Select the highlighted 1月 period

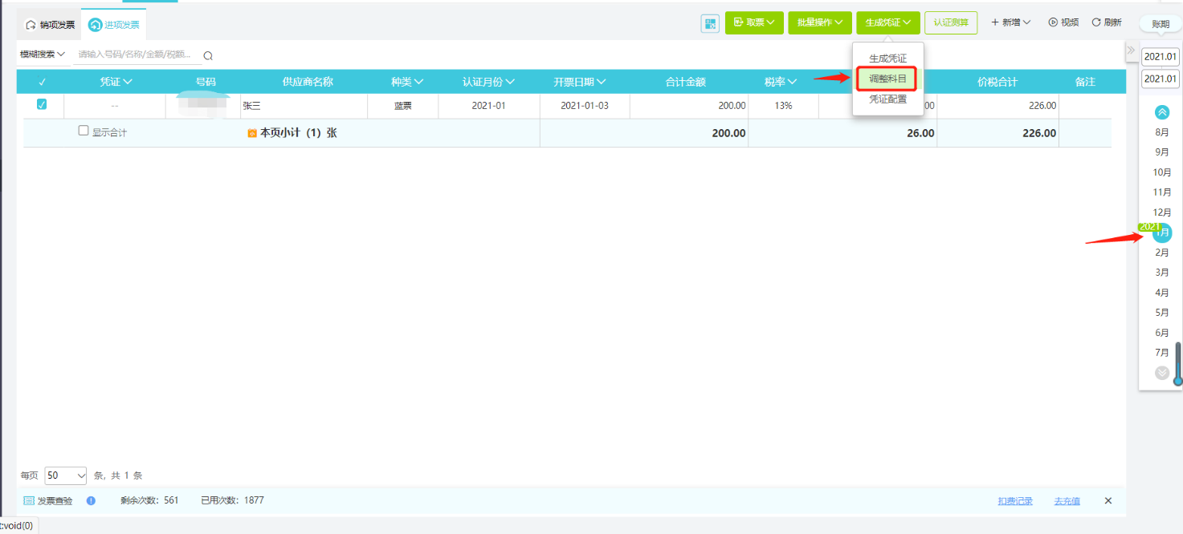pyautogui.click(x=1162, y=233)
